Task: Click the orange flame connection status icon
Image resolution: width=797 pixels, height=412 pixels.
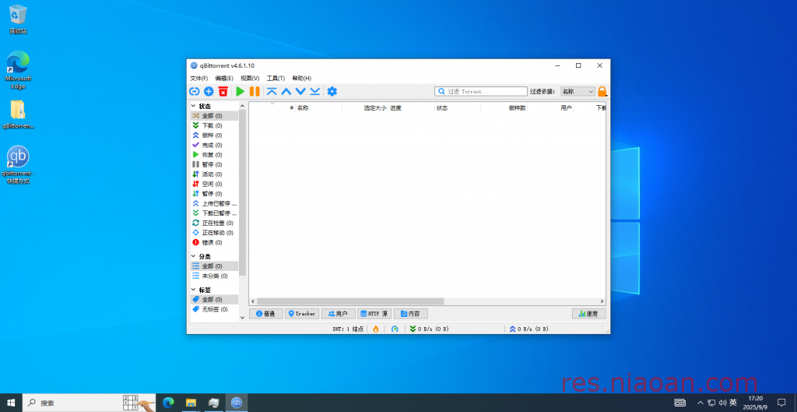Action: click(376, 329)
